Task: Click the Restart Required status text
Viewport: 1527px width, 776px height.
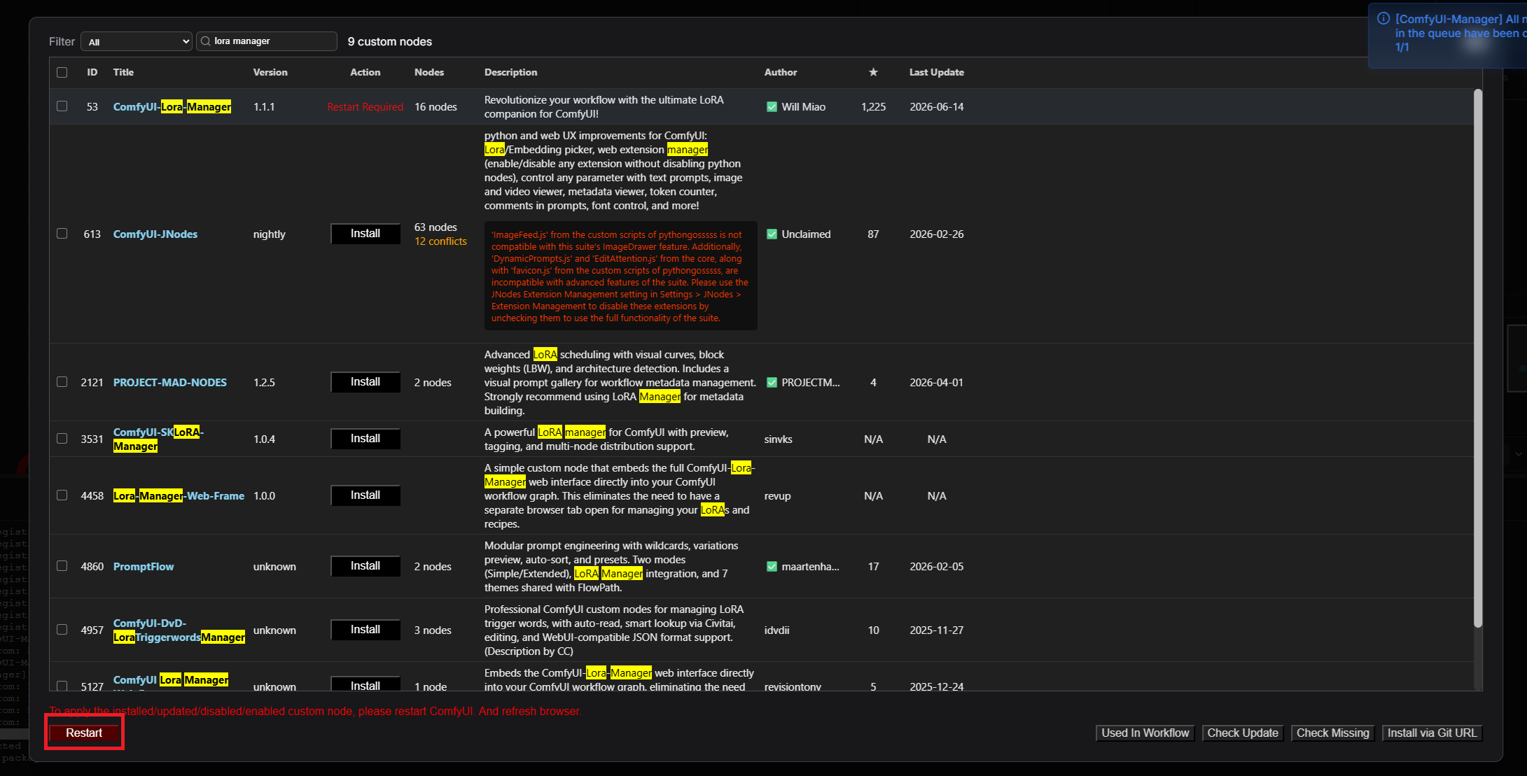Action: pyautogui.click(x=365, y=107)
